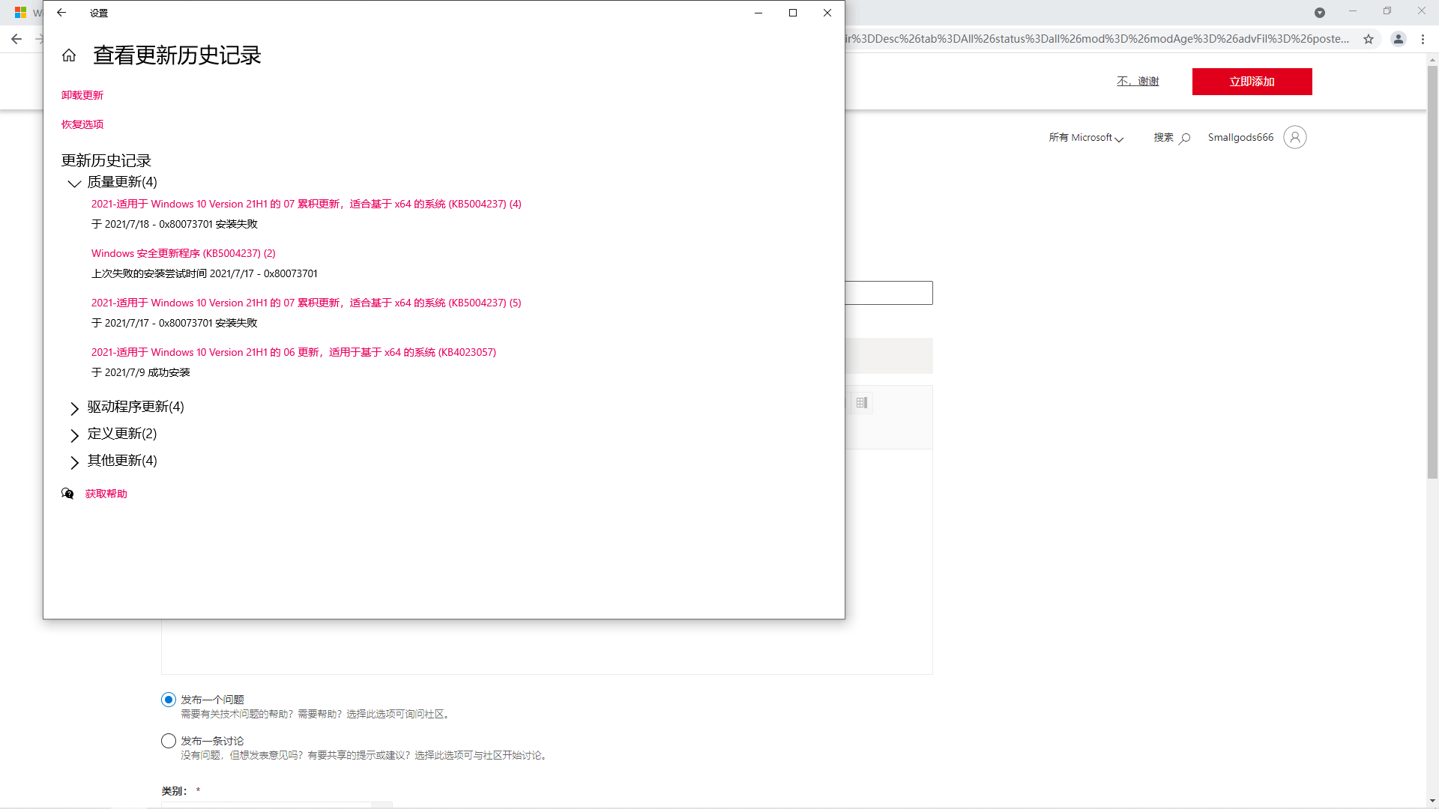Select the 发布一个问题 radio button
This screenshot has height=809, width=1439.
(x=169, y=700)
